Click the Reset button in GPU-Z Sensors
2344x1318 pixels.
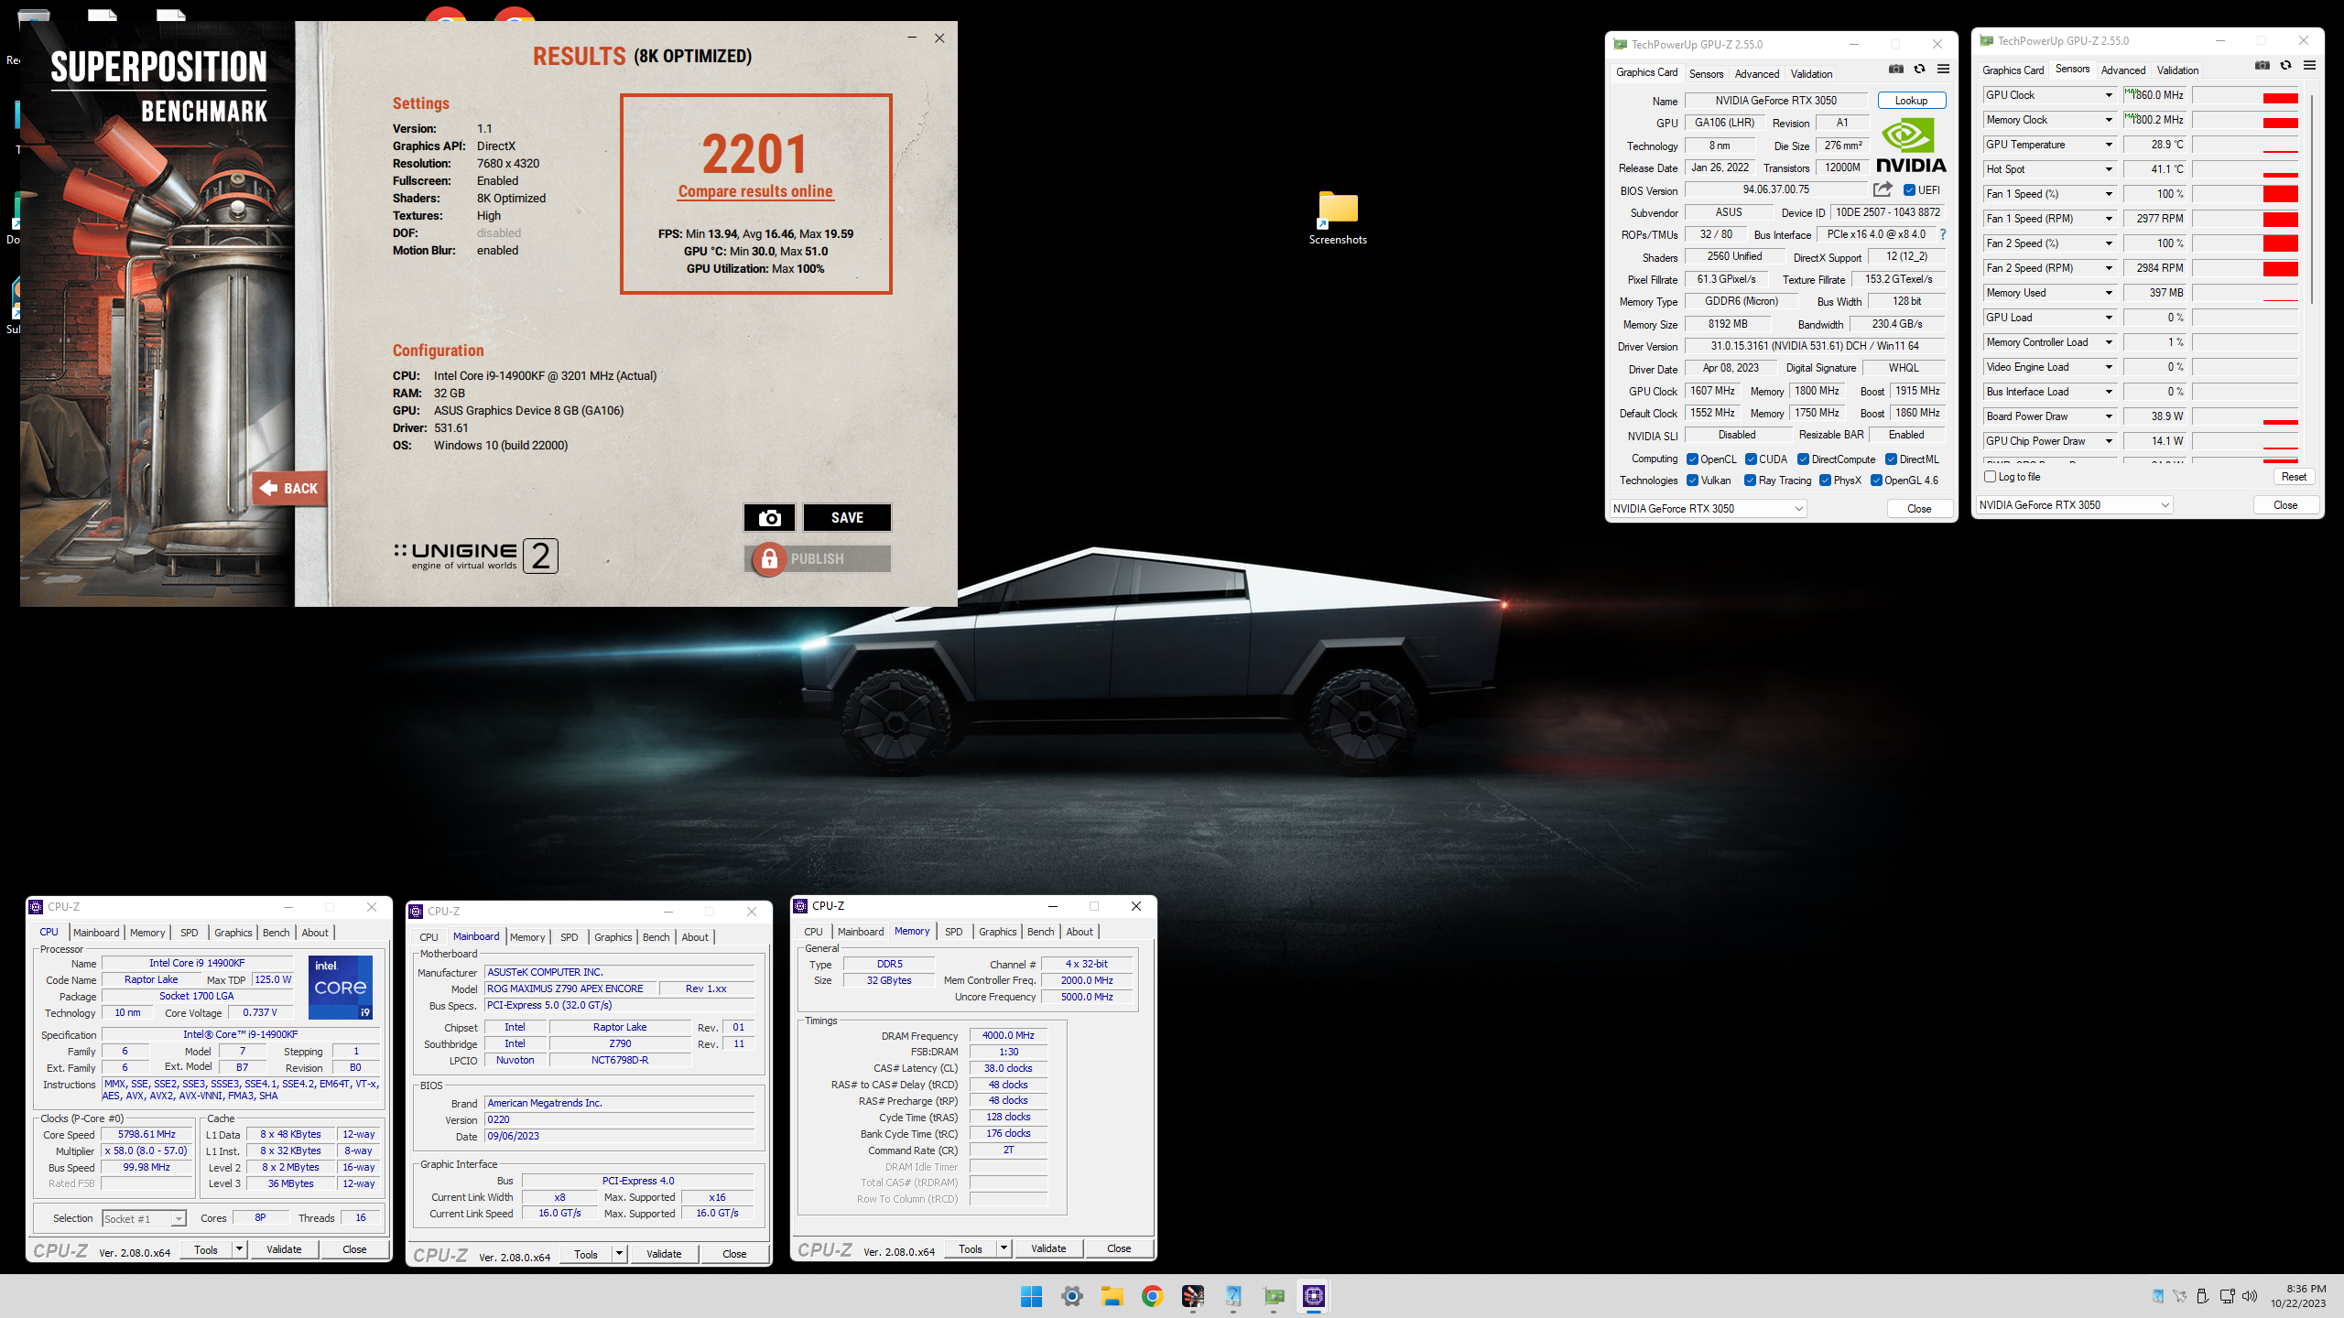(2294, 477)
